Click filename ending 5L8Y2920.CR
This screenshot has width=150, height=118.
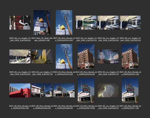[20, 39]
